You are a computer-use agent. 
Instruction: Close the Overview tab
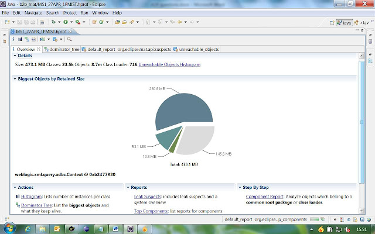click(x=39, y=49)
